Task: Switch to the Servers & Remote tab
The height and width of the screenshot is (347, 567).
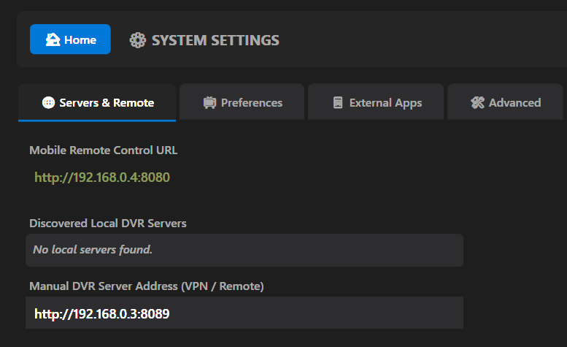Action: coord(107,102)
